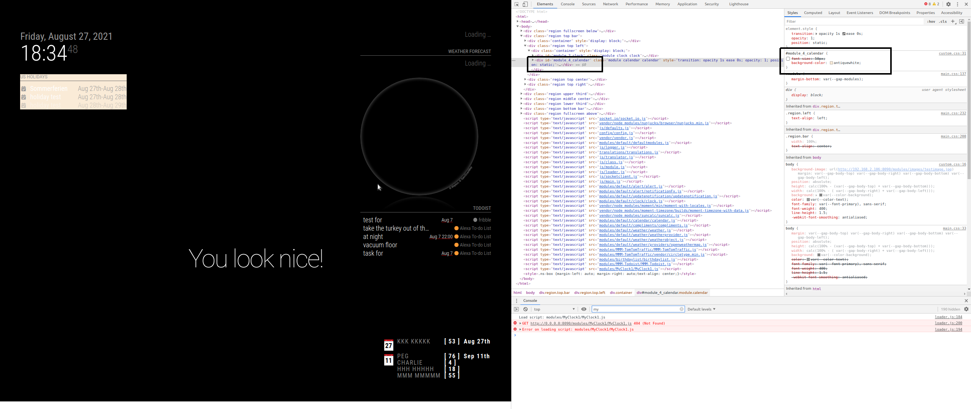Image resolution: width=971 pixels, height=409 pixels.
Task: Click the antiquewhite color swatch
Action: click(831, 63)
